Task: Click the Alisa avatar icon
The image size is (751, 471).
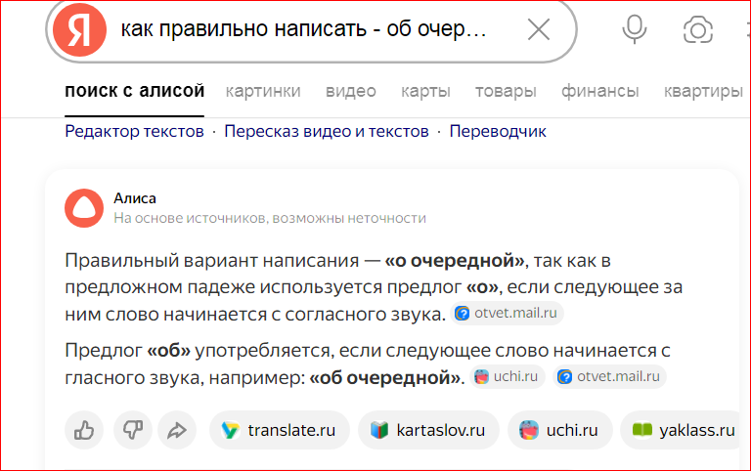Action: 83,208
